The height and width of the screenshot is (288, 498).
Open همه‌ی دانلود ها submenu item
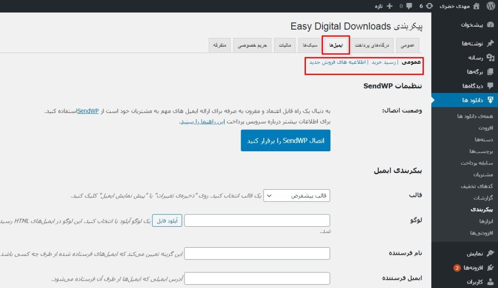point(475,116)
